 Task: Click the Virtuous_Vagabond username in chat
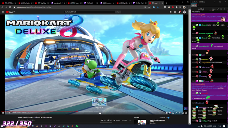point(206,33)
